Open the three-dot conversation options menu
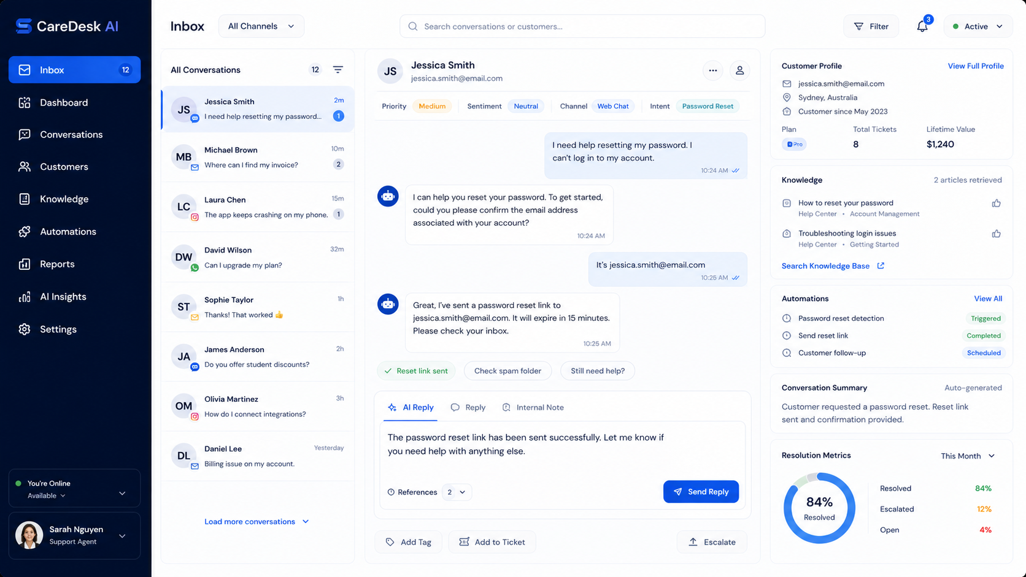This screenshot has height=577, width=1026. [x=712, y=71]
